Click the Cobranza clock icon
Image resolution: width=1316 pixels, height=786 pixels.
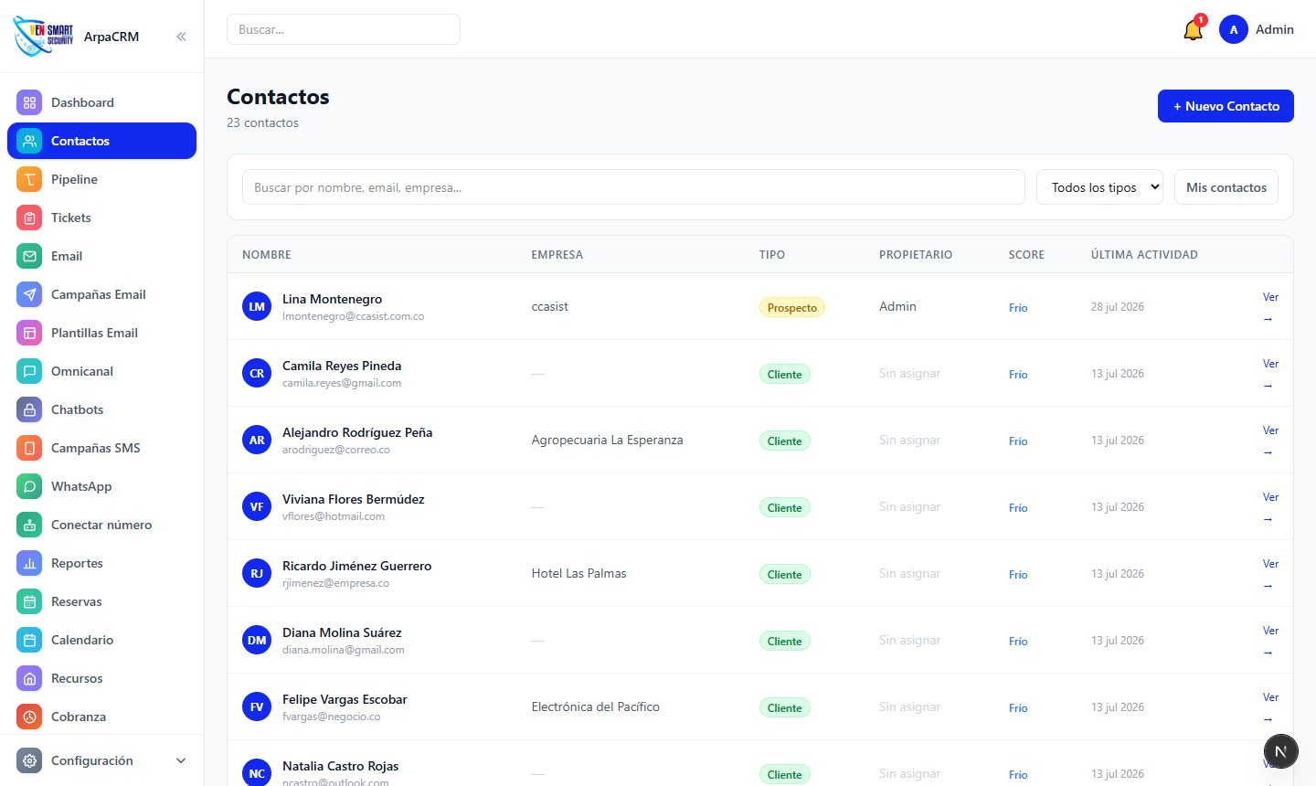click(x=29, y=717)
